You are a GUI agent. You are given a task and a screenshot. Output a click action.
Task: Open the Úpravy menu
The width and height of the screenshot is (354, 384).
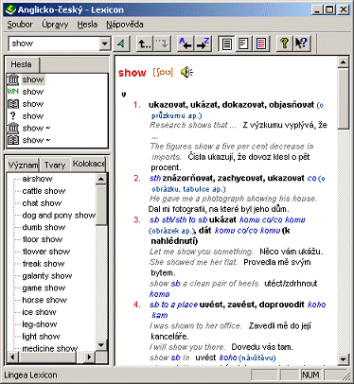click(x=55, y=25)
